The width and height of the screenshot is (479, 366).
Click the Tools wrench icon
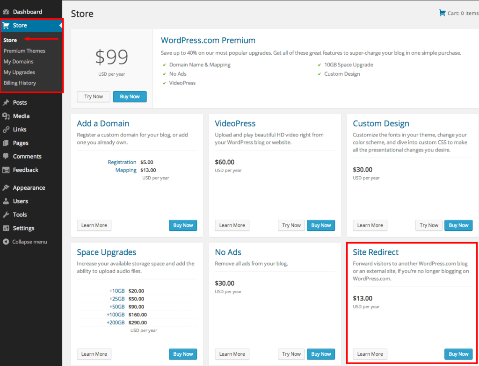tap(6, 215)
